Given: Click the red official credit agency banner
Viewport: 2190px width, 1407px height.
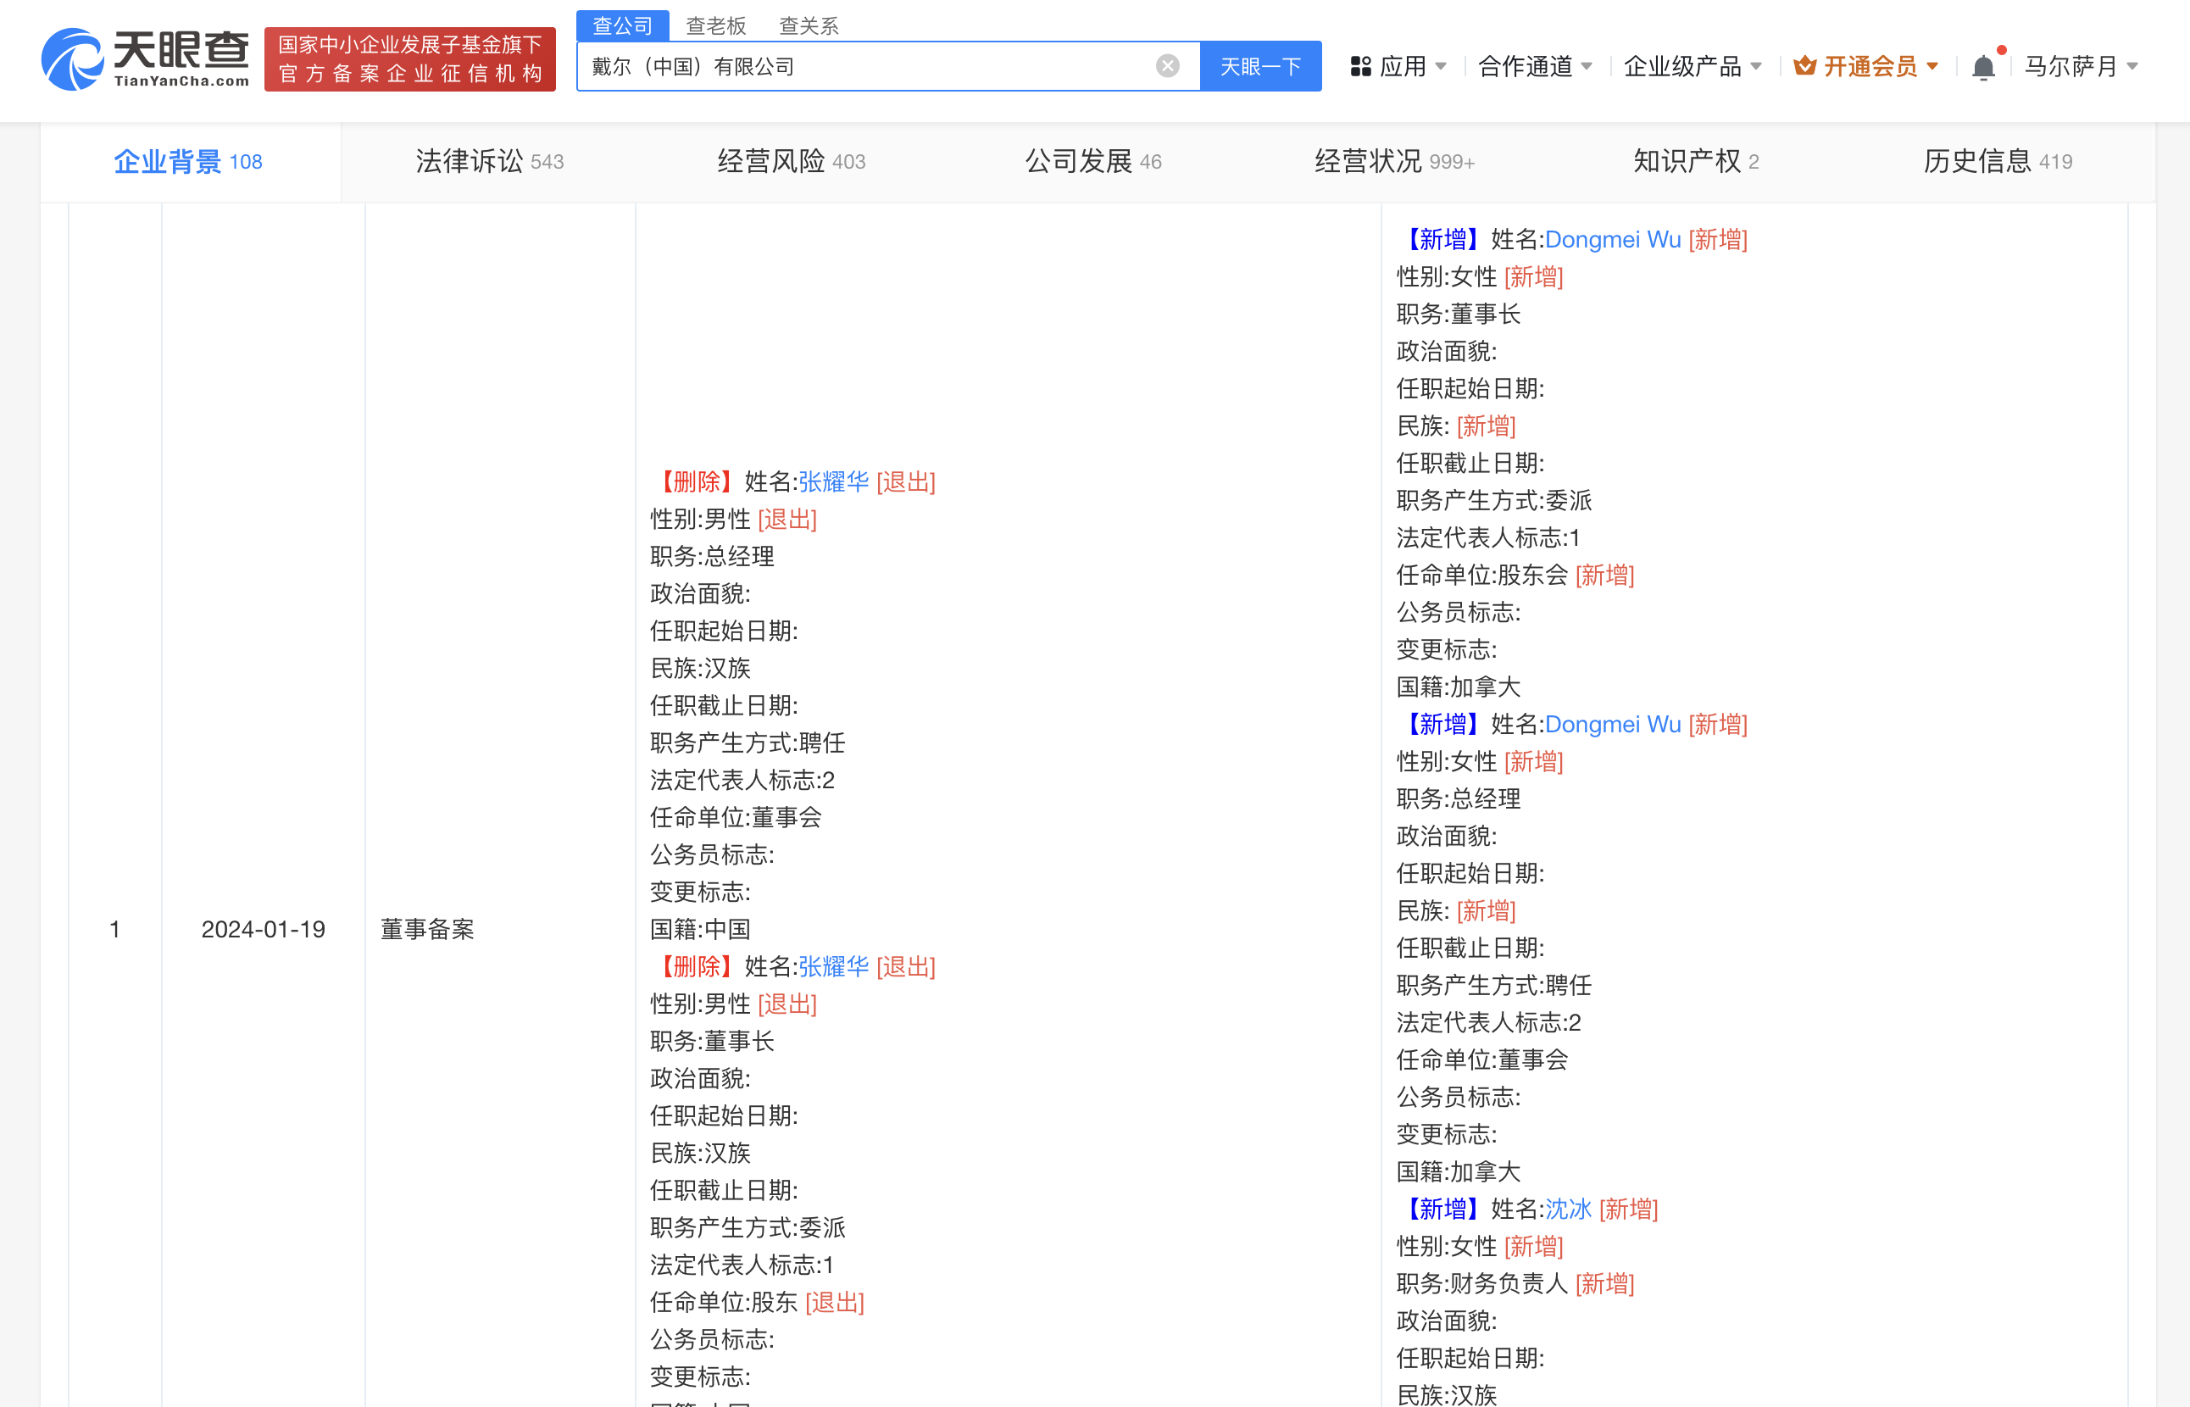Looking at the screenshot, I should pyautogui.click(x=410, y=59).
